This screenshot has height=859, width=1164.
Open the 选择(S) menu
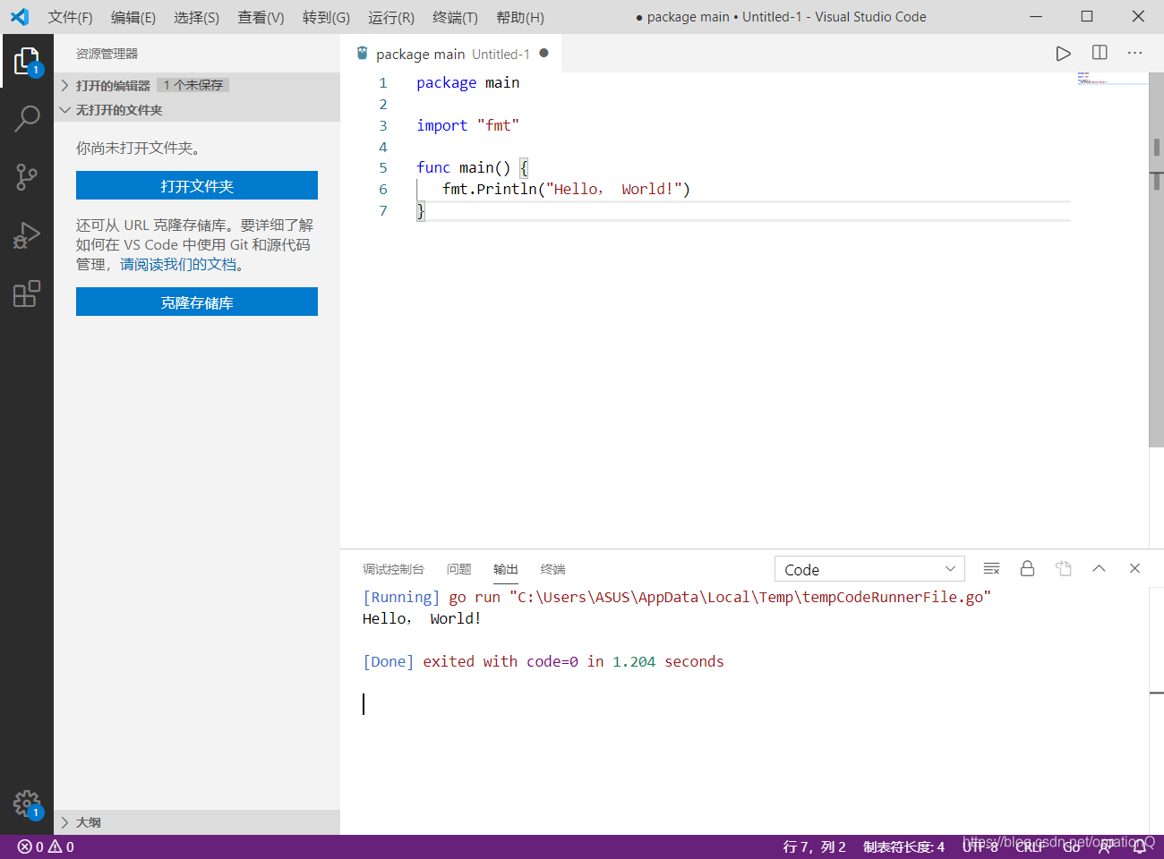pyautogui.click(x=196, y=17)
